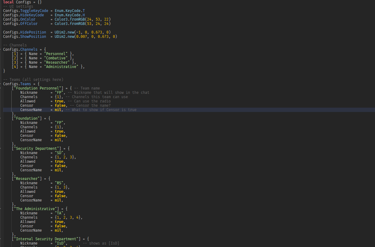Viewport: 375px width, 247px height.
Task: Click the ["Researcher"] team key
Action: [x=27, y=179]
